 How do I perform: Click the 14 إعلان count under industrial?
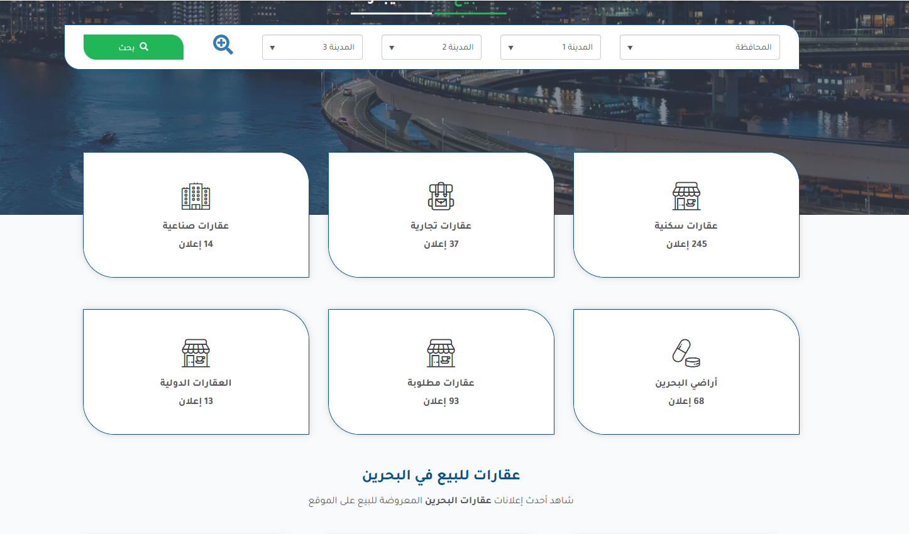(x=196, y=244)
